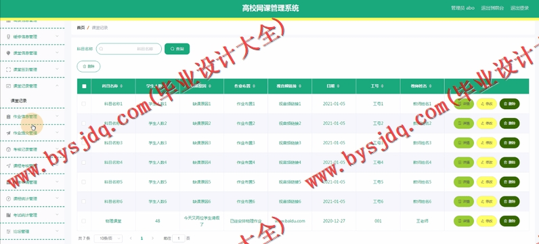Go to the next page arrow
The image size is (539, 244).
click(x=152, y=238)
